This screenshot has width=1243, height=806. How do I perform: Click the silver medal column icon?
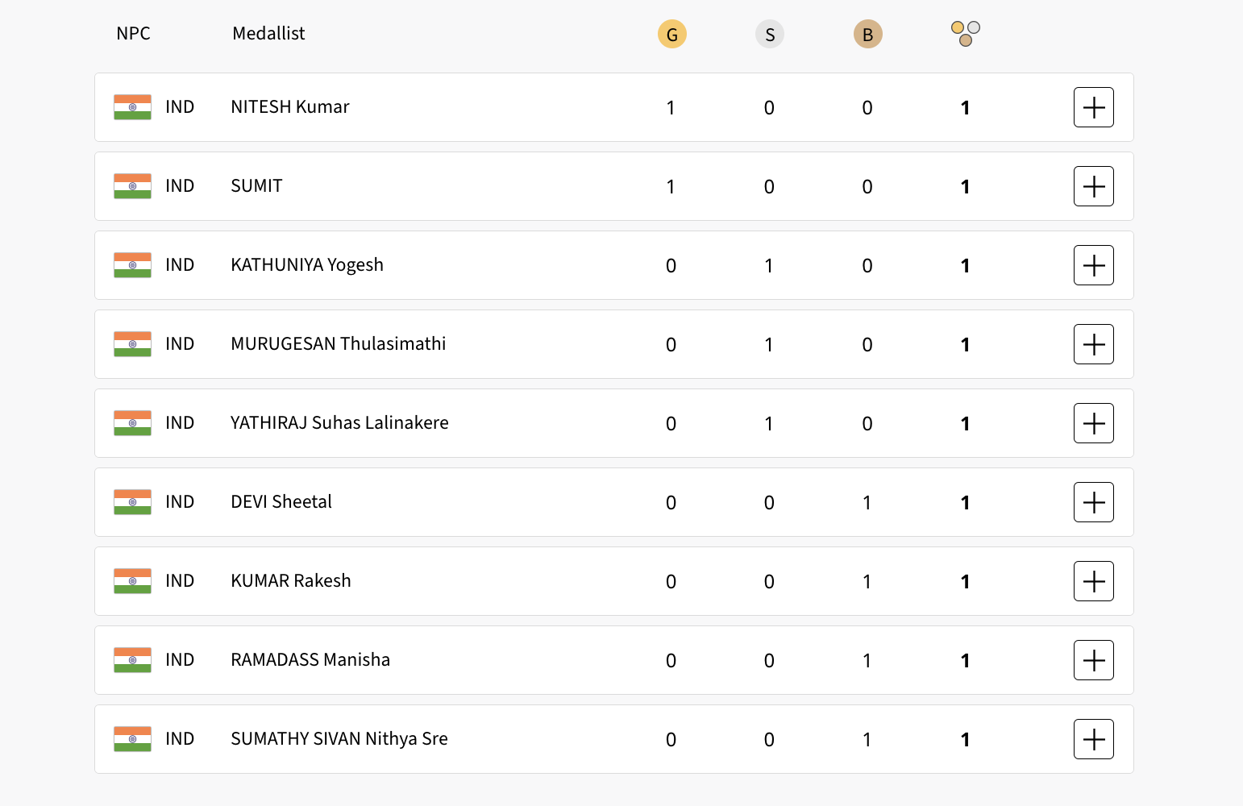pos(770,35)
